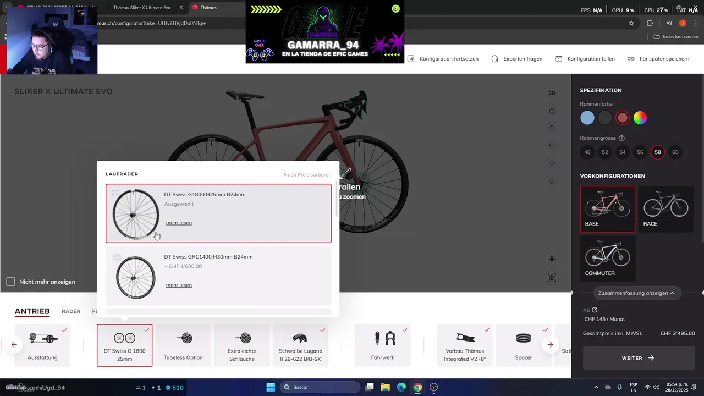Open the Spacer component card
704x396 pixels.
pos(524,345)
